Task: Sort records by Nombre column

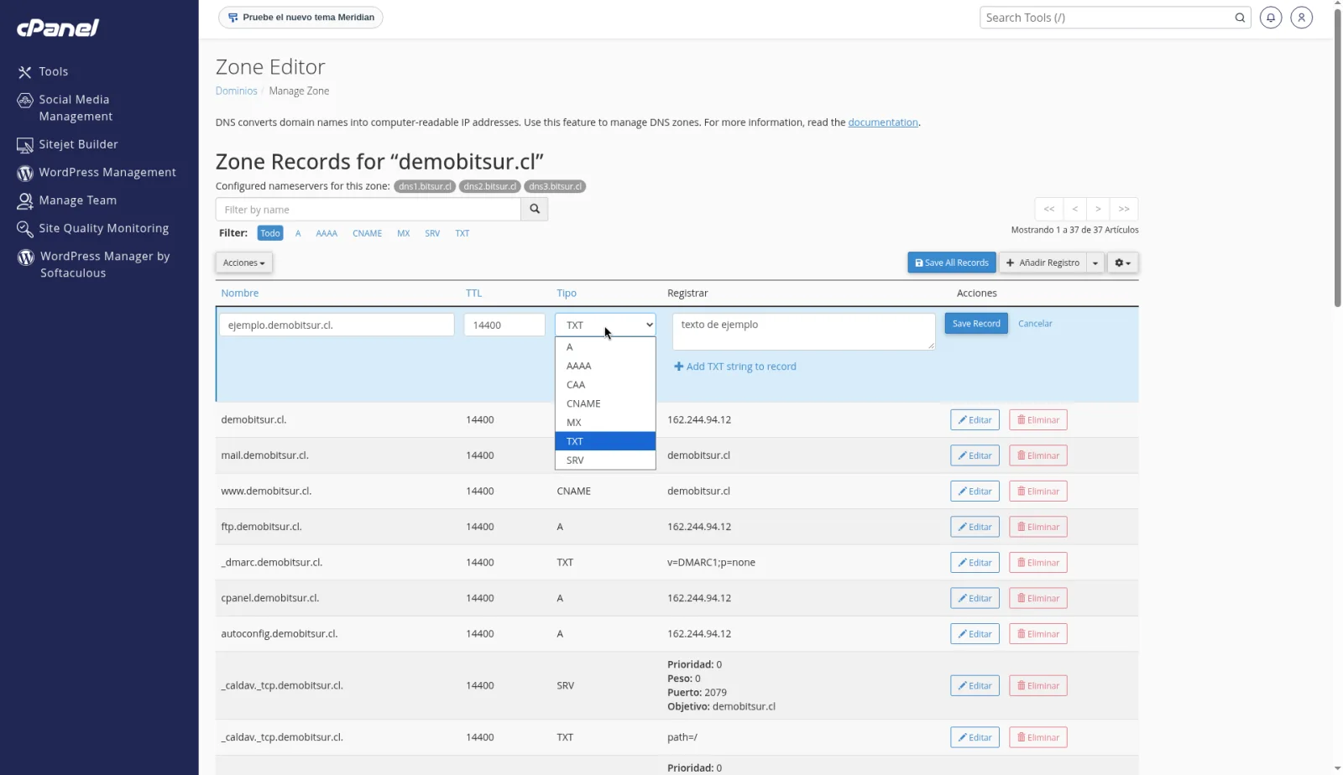Action: [240, 294]
